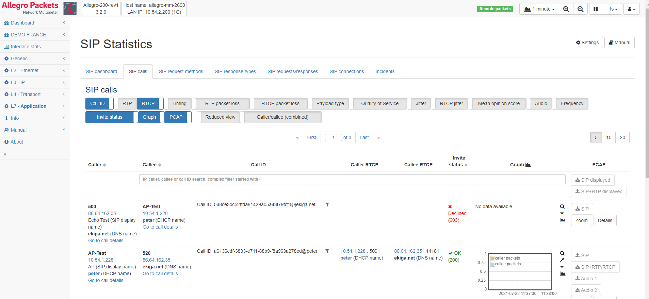Click Details button for Declined call
The height and width of the screenshot is (299, 649).
(605, 220)
